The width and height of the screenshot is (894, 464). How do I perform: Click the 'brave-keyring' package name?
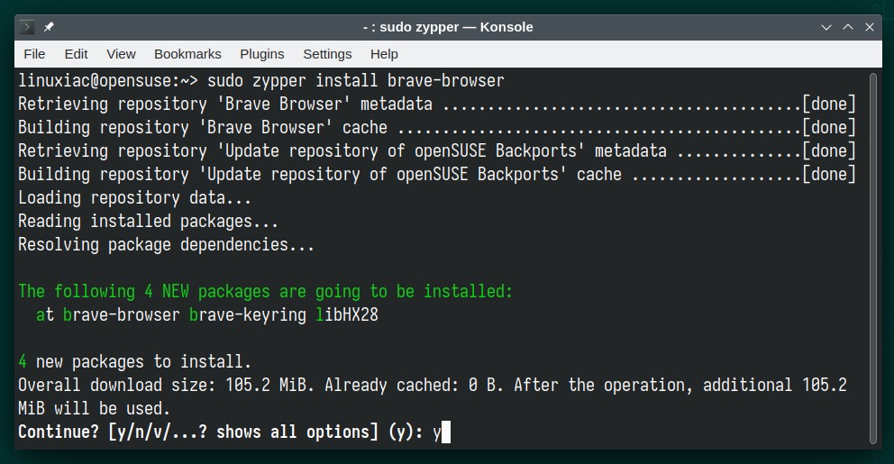tap(248, 314)
